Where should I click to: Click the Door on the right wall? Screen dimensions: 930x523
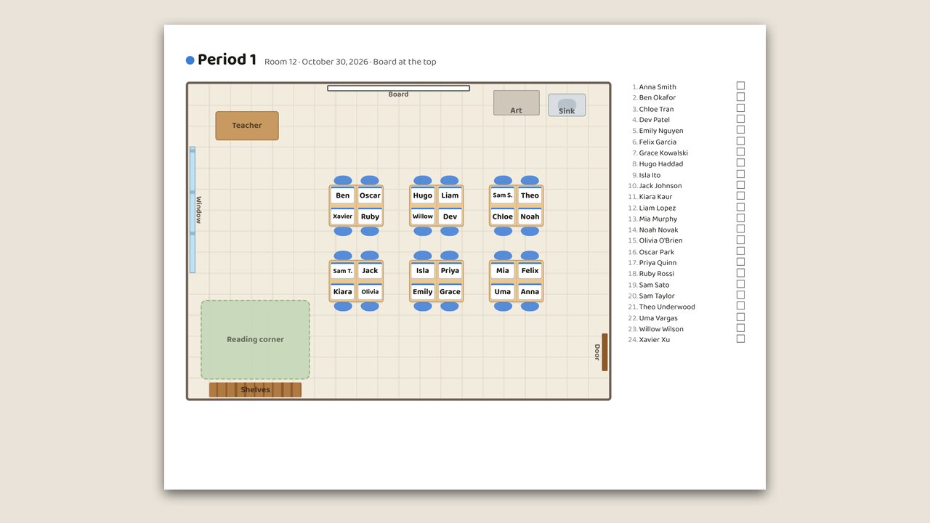pyautogui.click(x=604, y=352)
